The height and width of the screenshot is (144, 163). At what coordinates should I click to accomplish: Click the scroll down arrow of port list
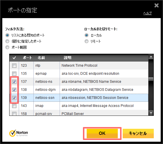(151, 113)
